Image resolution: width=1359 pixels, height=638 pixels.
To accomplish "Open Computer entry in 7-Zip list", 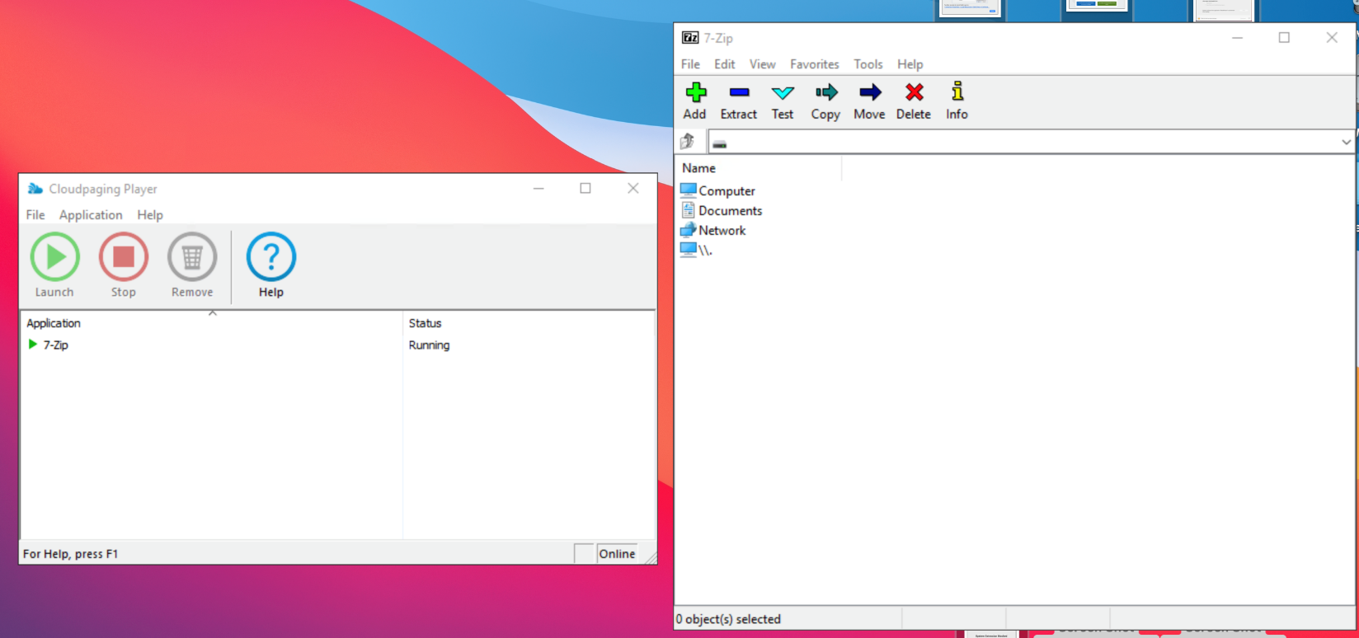I will coord(718,190).
